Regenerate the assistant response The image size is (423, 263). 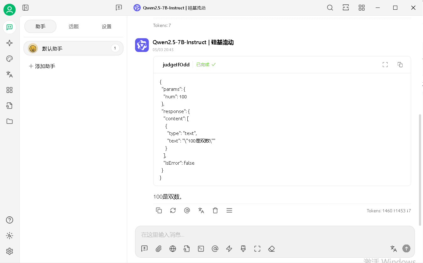point(173,210)
